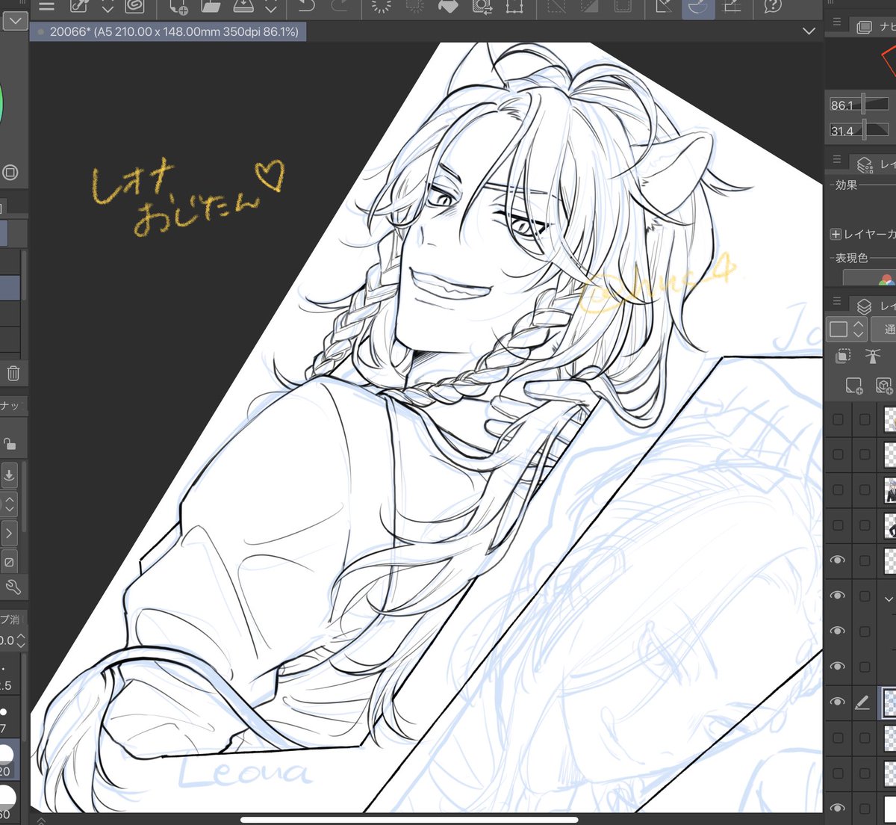Open the dropdown button at top-left corner
This screenshot has height=825, width=896.
[14, 21]
